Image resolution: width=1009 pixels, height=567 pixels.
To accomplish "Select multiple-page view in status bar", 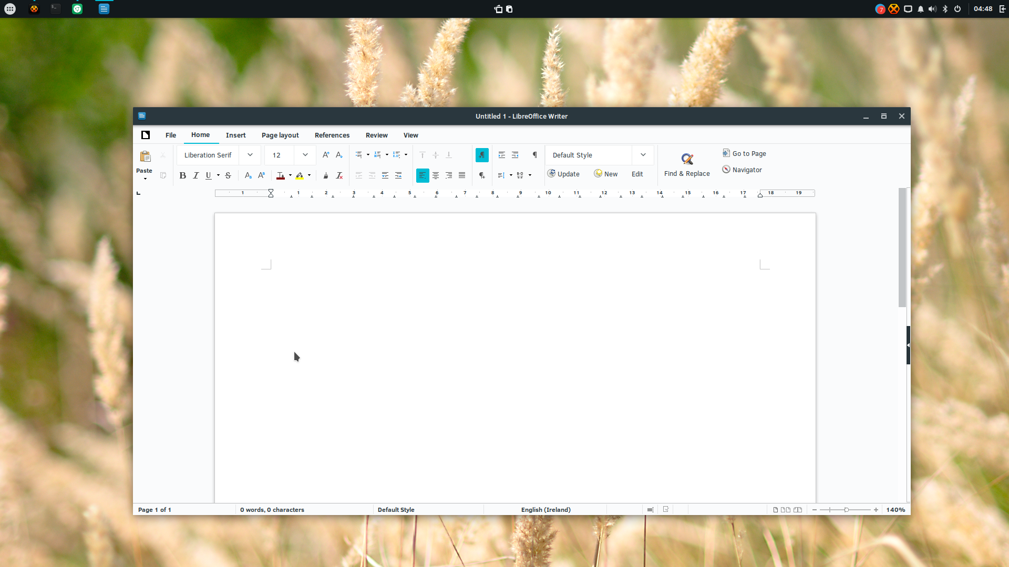I will 786,510.
